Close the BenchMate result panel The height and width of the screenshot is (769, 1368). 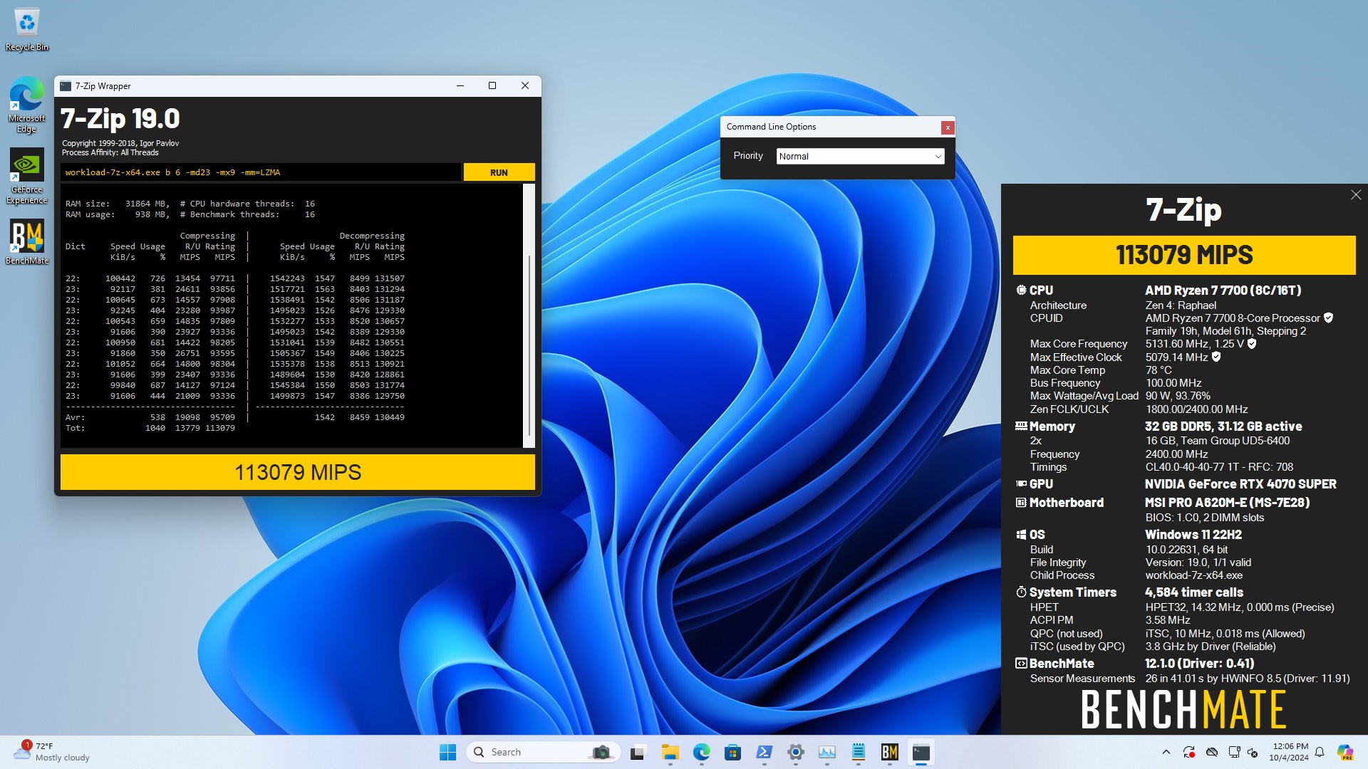click(1355, 195)
